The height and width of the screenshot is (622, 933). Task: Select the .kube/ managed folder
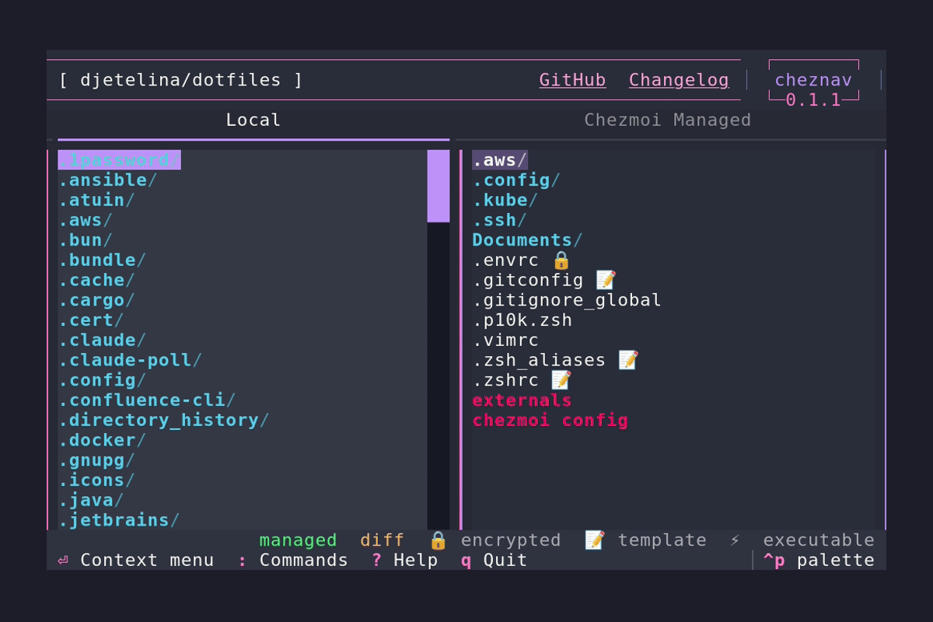tap(506, 201)
